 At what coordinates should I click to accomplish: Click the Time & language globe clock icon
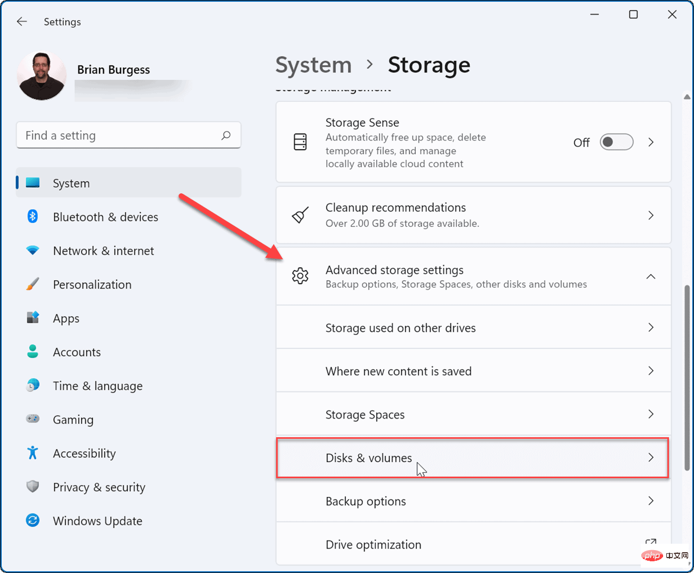33,385
